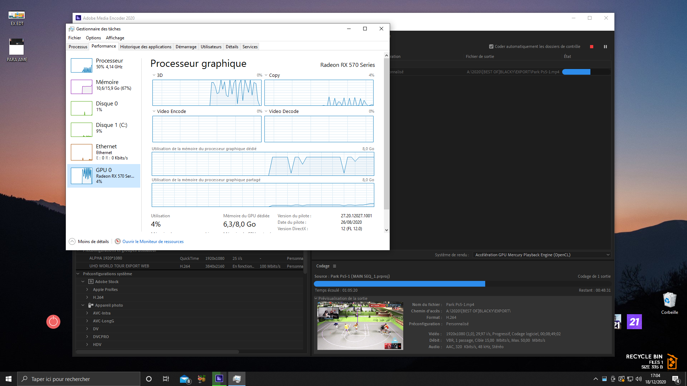The image size is (687, 386).
Task: Expand the AVC-Intra presets
Action: pos(87,313)
